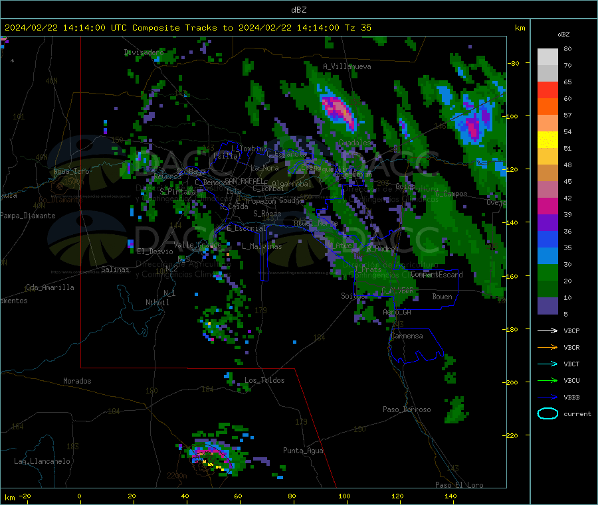
Task: Click the Morados map label
Action: (x=77, y=381)
